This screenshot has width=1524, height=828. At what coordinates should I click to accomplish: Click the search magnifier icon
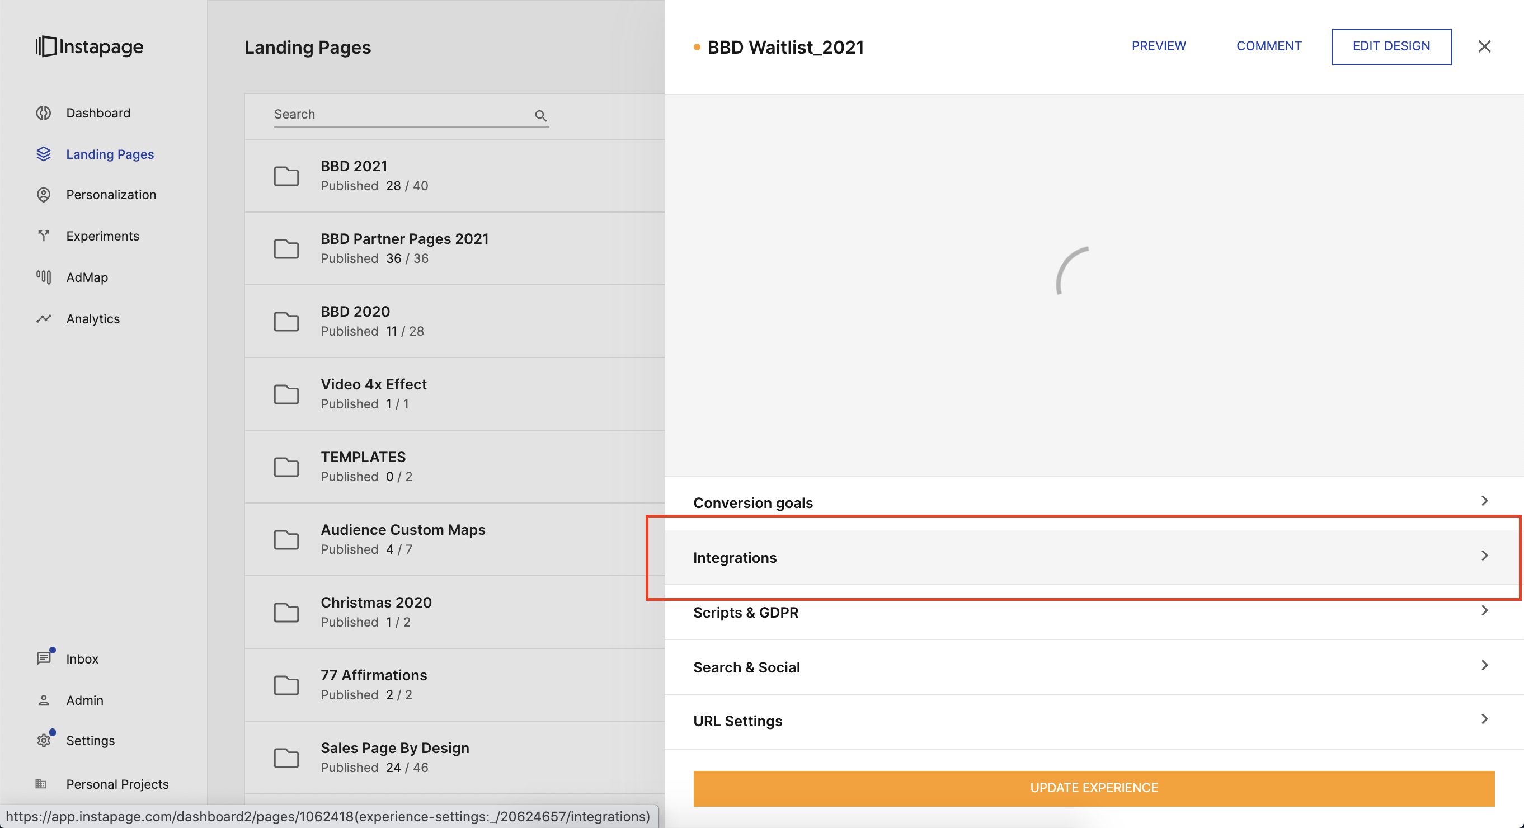[540, 115]
